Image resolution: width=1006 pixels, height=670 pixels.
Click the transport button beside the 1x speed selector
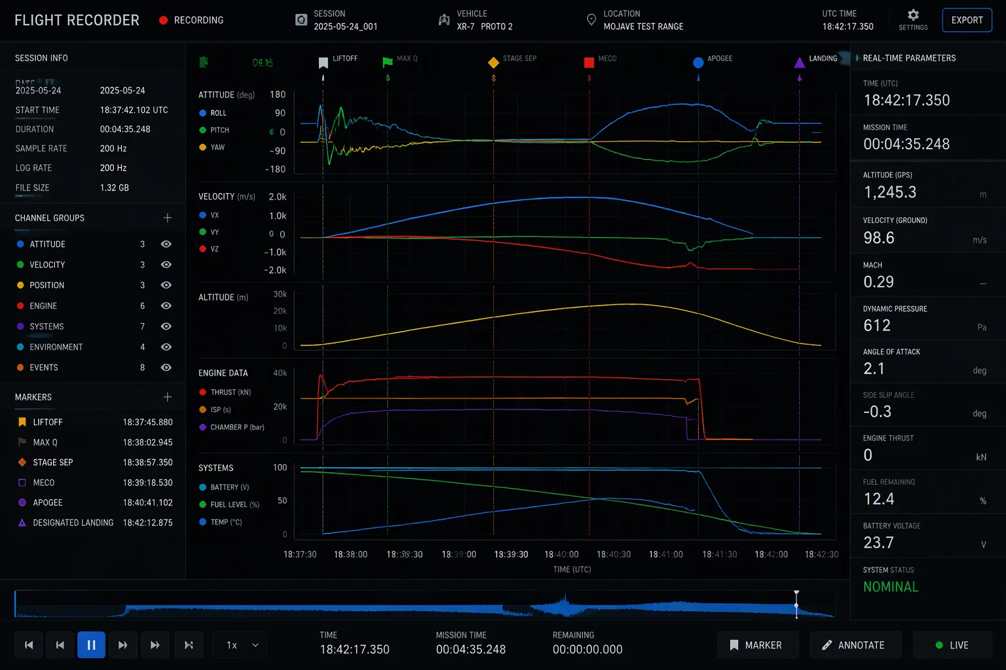tap(189, 645)
